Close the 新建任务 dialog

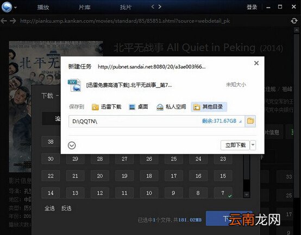click(x=256, y=63)
